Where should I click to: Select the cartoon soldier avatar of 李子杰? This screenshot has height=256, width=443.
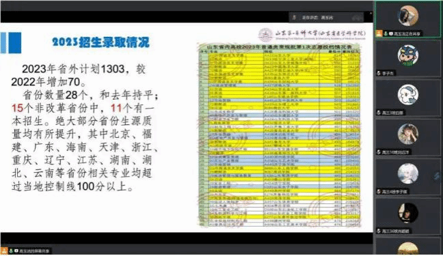coord(408,55)
